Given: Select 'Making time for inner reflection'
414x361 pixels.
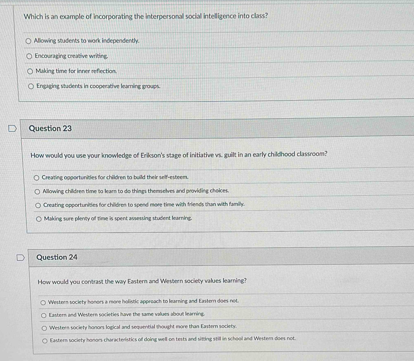Looking at the screenshot, I should (29, 71).
